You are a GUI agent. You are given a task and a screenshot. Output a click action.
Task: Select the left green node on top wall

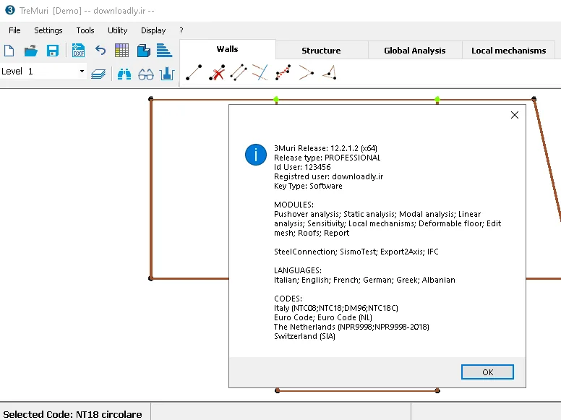coord(276,99)
